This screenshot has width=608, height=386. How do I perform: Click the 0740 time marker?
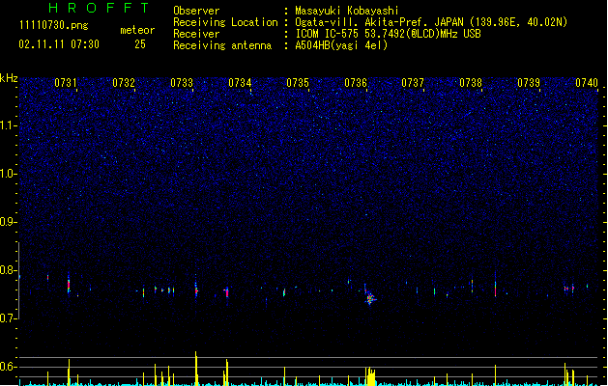click(587, 83)
